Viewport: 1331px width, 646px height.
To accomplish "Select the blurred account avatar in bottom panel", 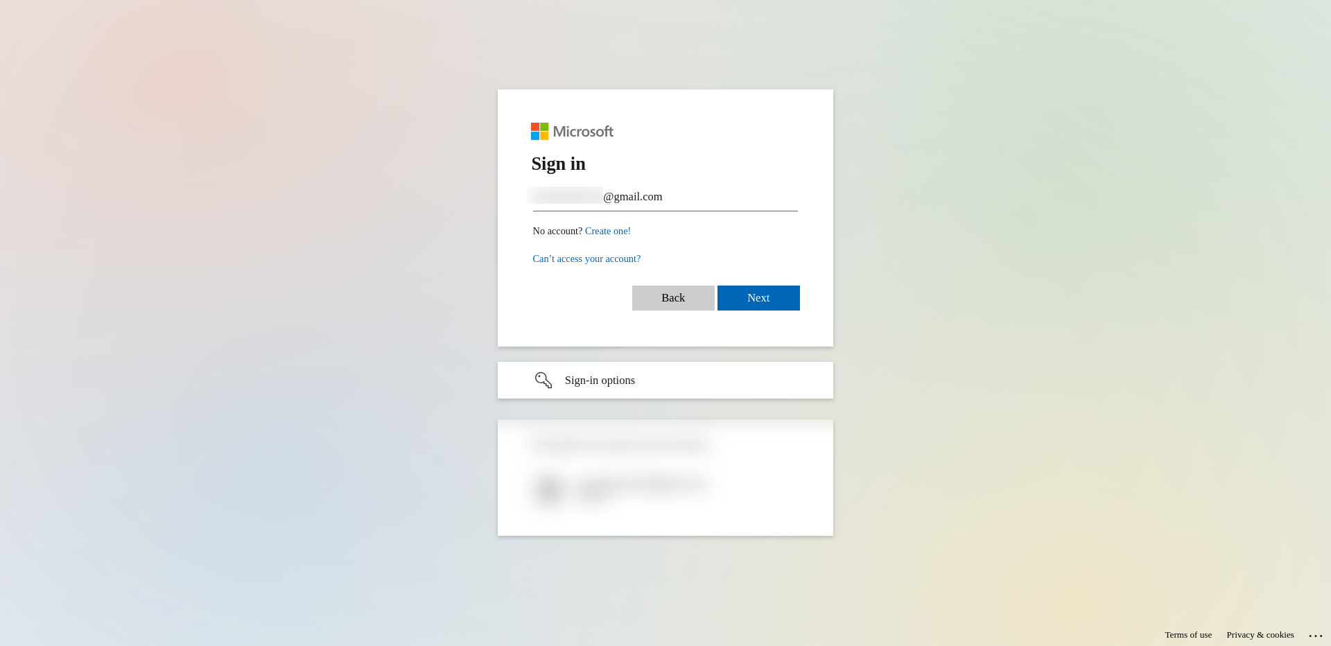I will (x=548, y=489).
